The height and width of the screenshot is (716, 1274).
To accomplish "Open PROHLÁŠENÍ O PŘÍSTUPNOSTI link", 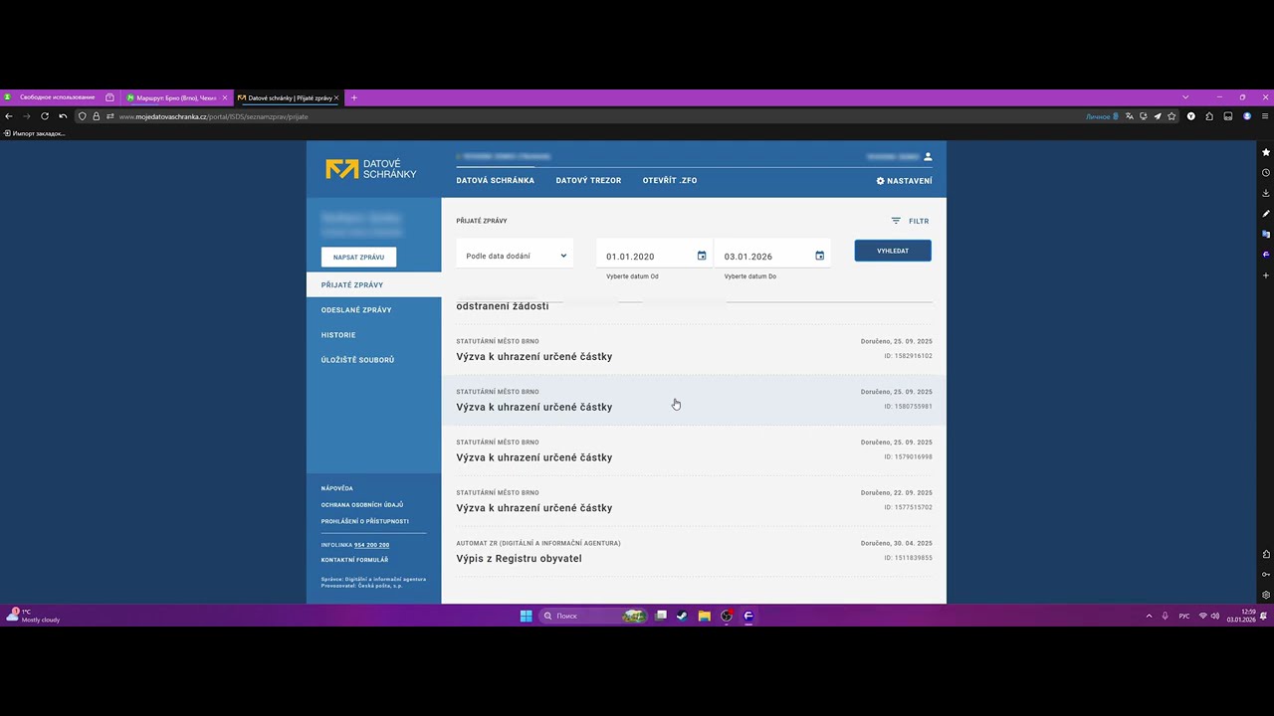I will (x=365, y=521).
